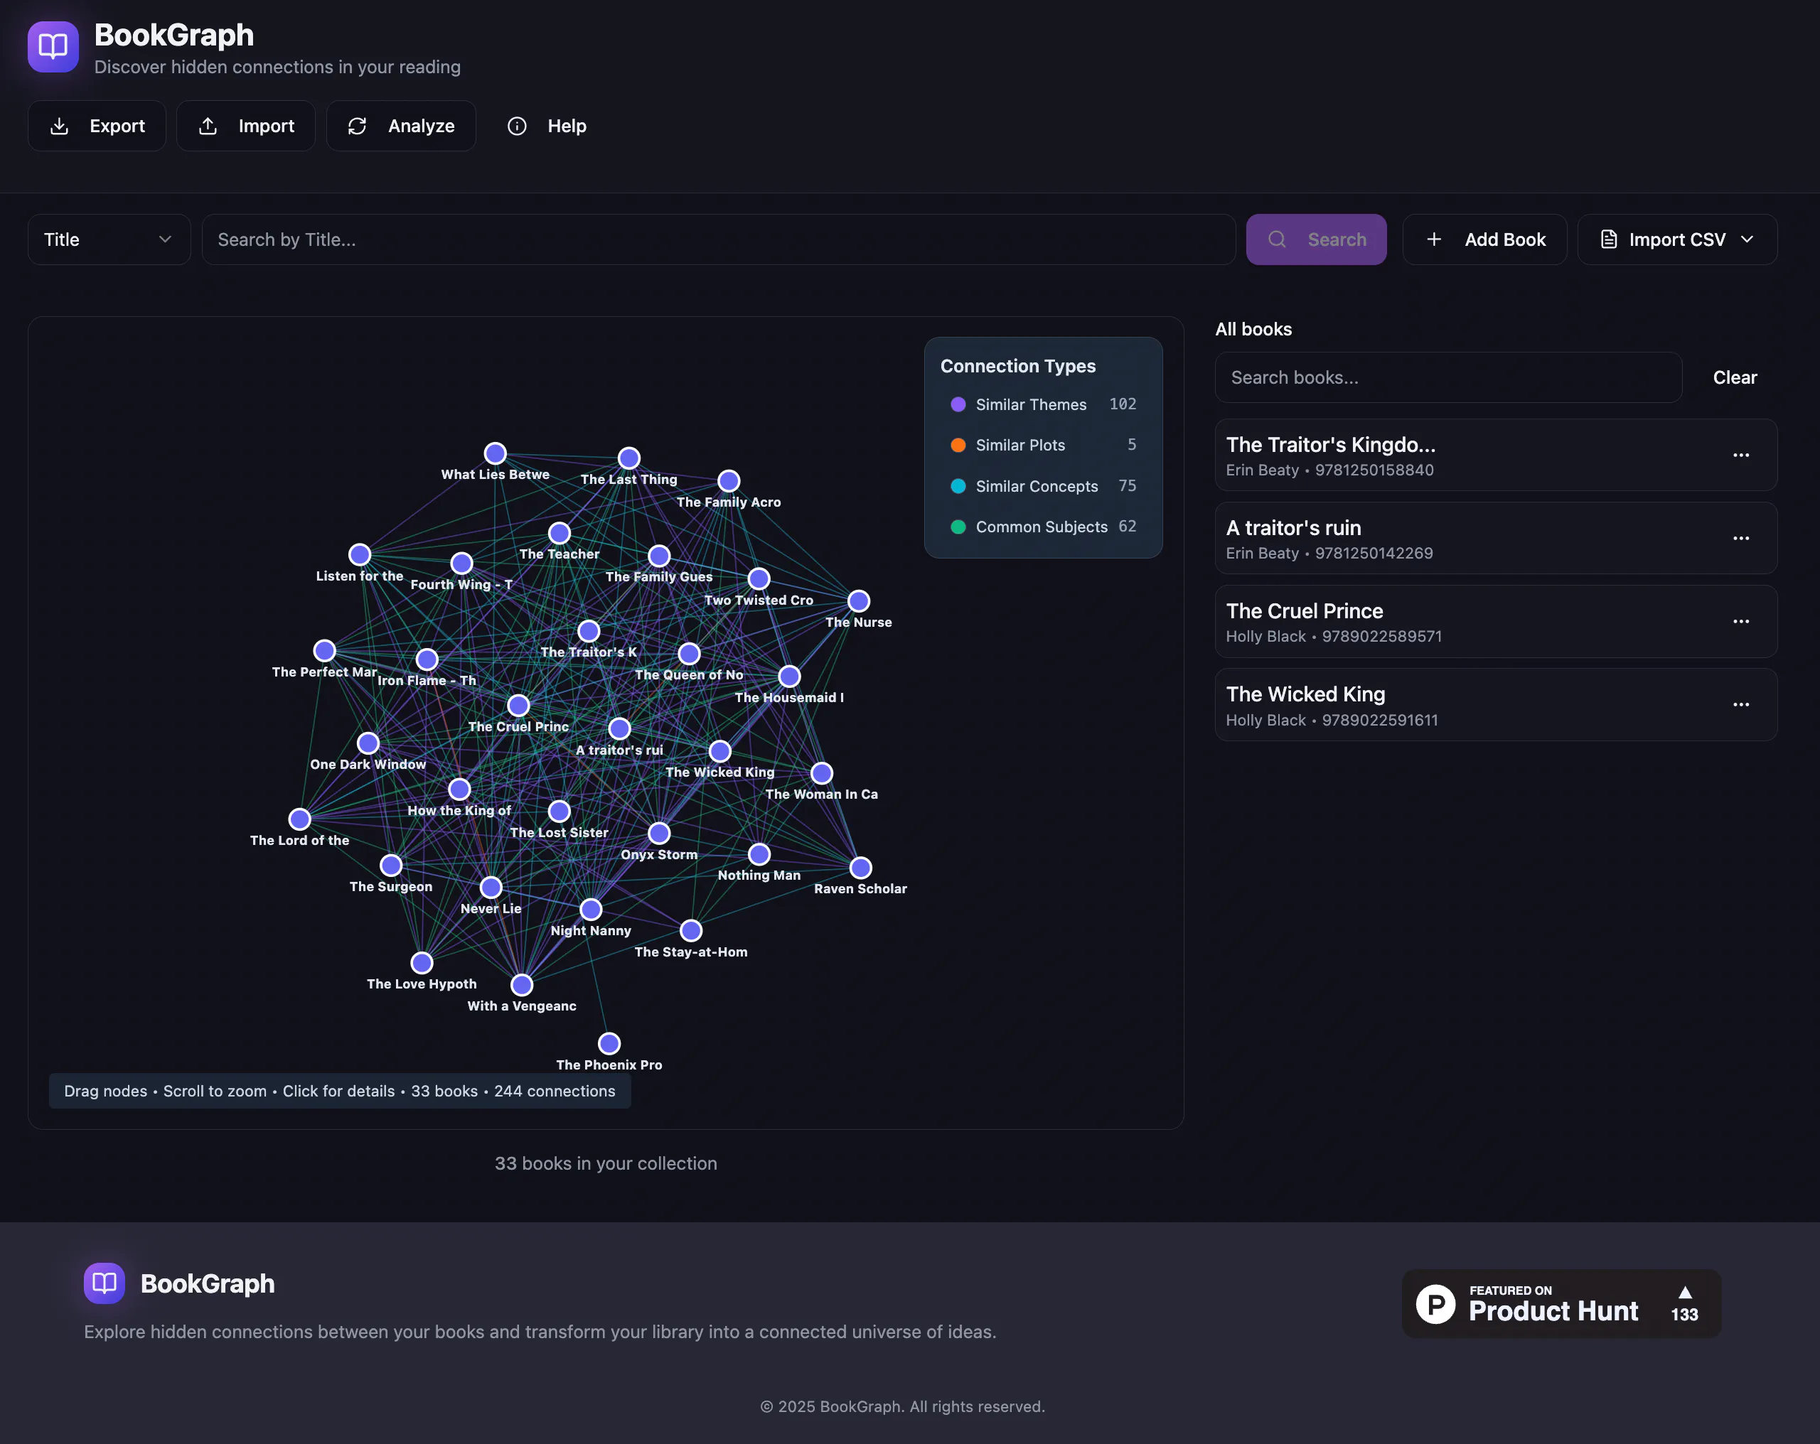Expand the Import CSV dropdown
The height and width of the screenshot is (1444, 1820).
1677,239
